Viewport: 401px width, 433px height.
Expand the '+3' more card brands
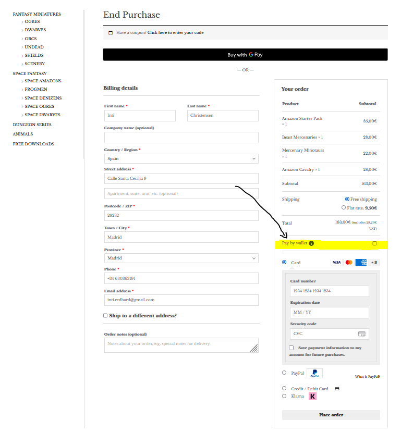click(374, 262)
